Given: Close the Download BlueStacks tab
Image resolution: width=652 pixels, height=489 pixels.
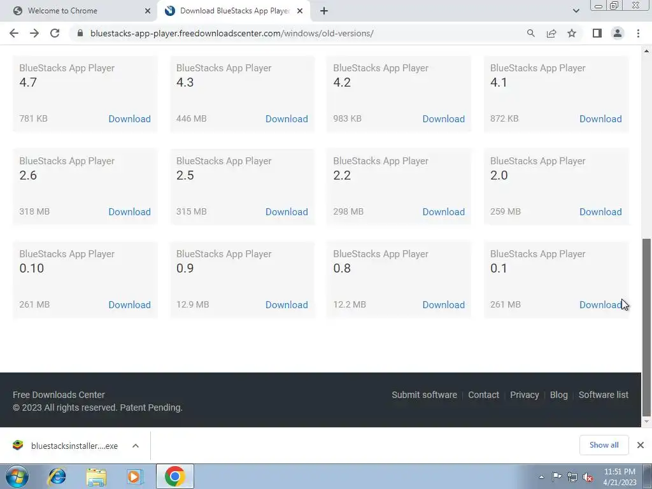Looking at the screenshot, I should tap(300, 11).
